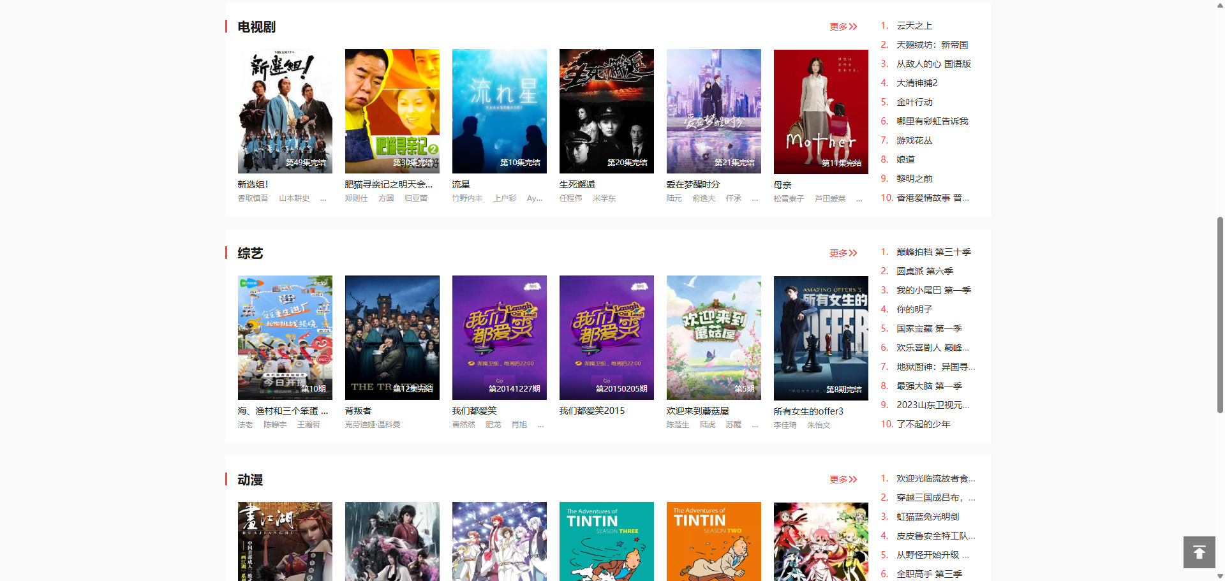Open the 所有女生的offer3 poster
This screenshot has width=1225, height=581.
[x=820, y=337]
